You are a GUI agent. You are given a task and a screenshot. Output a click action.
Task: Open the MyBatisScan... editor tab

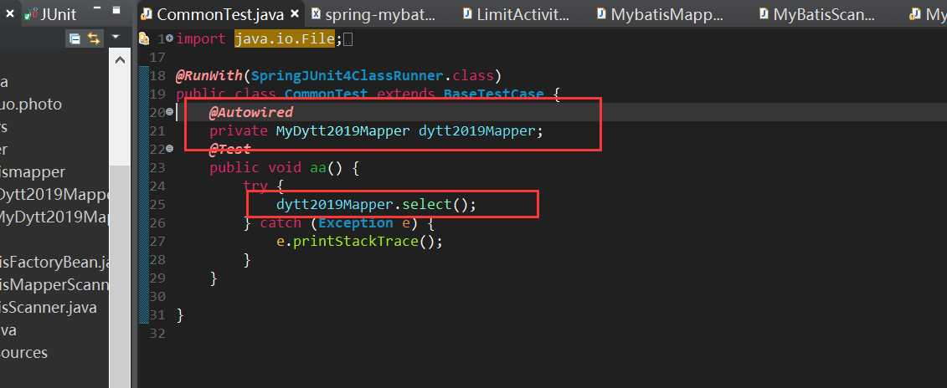[816, 14]
